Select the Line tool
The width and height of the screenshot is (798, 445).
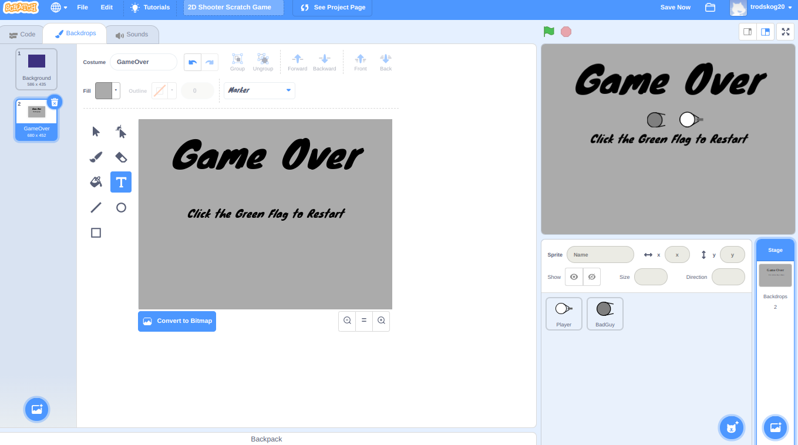[x=96, y=207]
